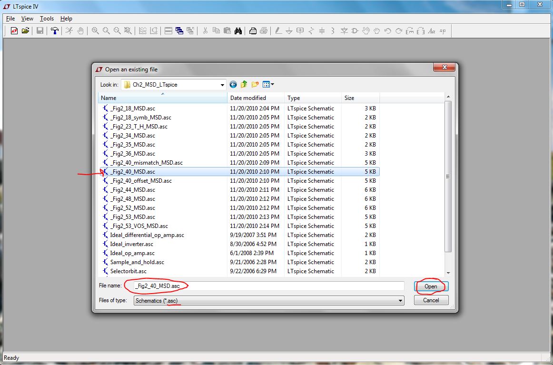Viewport: 553px width, 365px height.
Task: Click the Halt simulation hand icon
Action: coord(80,31)
